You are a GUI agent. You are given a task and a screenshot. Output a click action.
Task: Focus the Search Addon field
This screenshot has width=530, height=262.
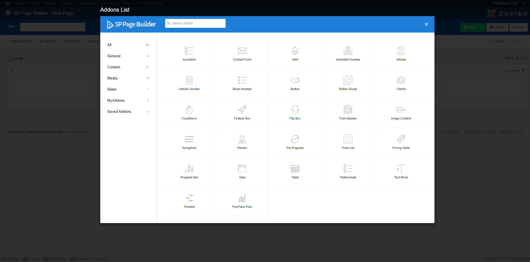pyautogui.click(x=195, y=23)
